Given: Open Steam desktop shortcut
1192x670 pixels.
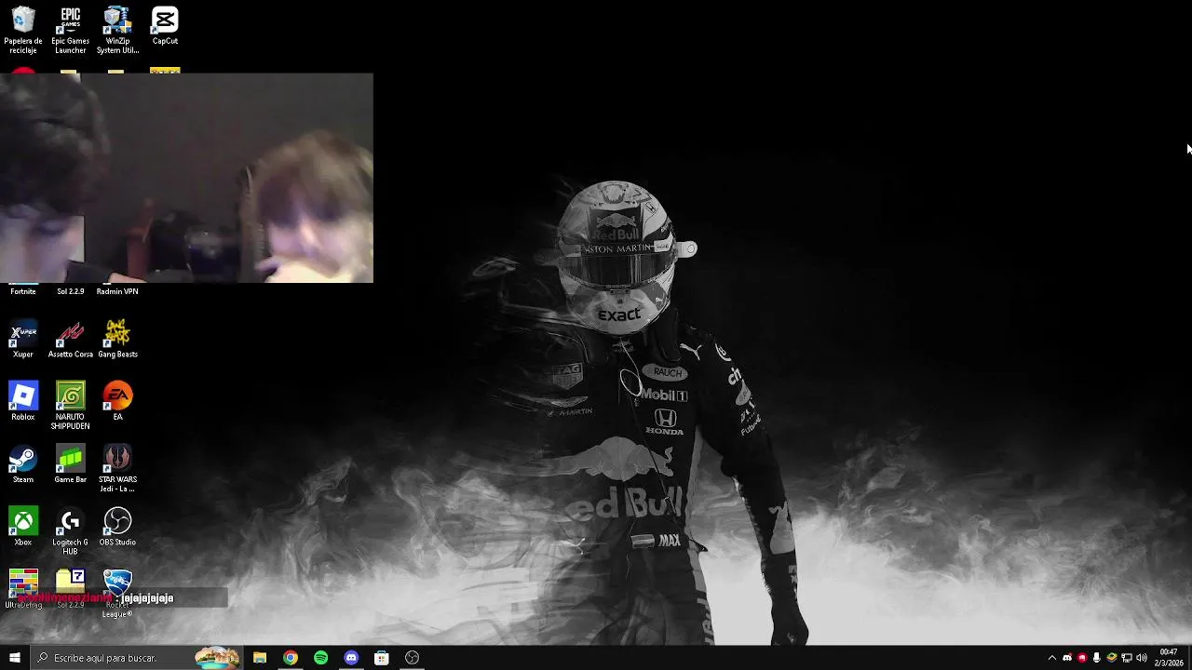Looking at the screenshot, I should coord(23,465).
